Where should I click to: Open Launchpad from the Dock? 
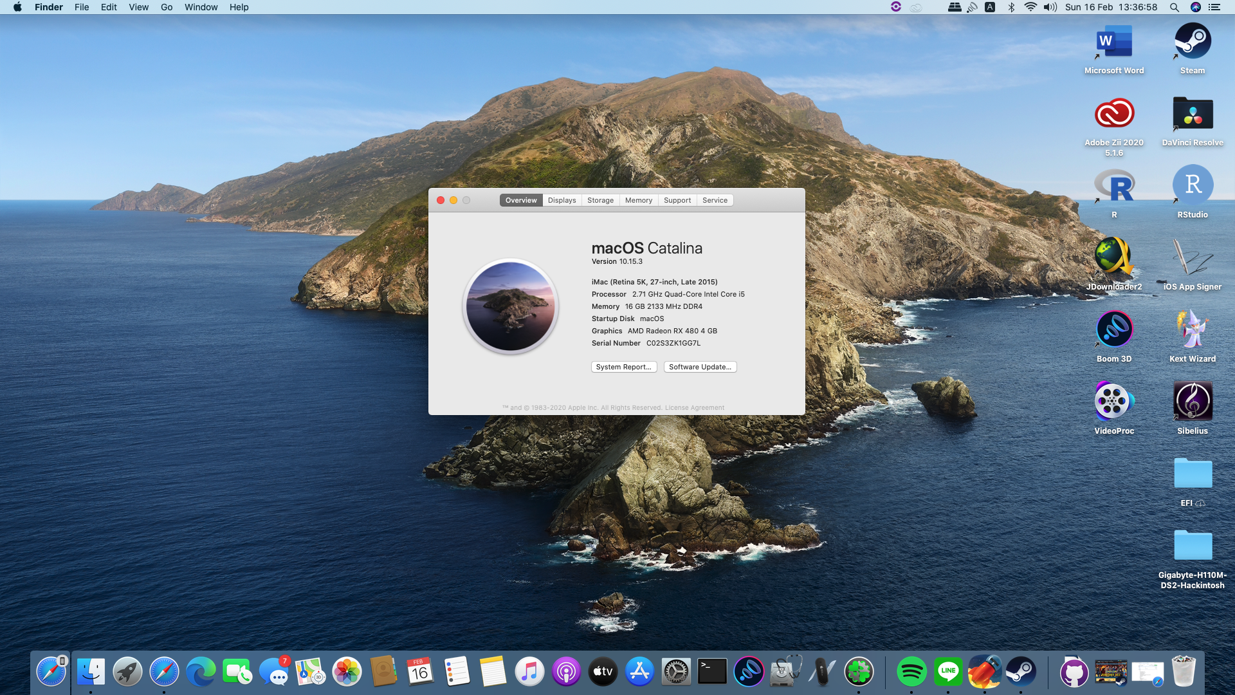pos(127,672)
